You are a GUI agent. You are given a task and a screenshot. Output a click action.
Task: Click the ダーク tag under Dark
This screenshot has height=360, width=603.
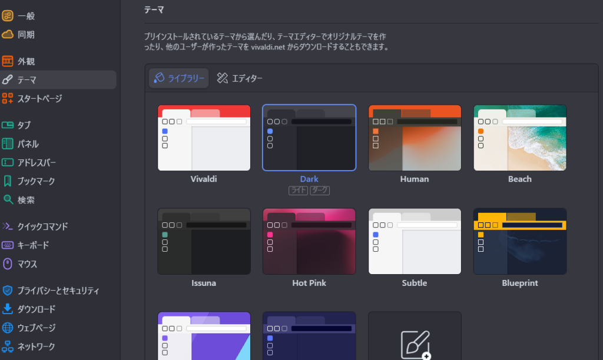click(320, 191)
